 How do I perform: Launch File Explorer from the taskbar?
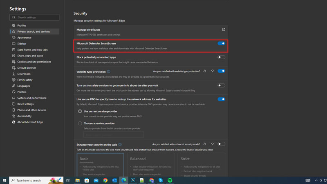pos(77,180)
